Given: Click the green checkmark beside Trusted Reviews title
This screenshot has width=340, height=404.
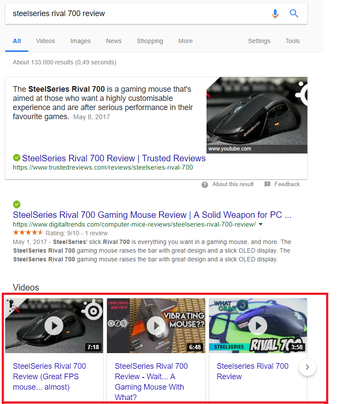Looking at the screenshot, I should [17, 157].
